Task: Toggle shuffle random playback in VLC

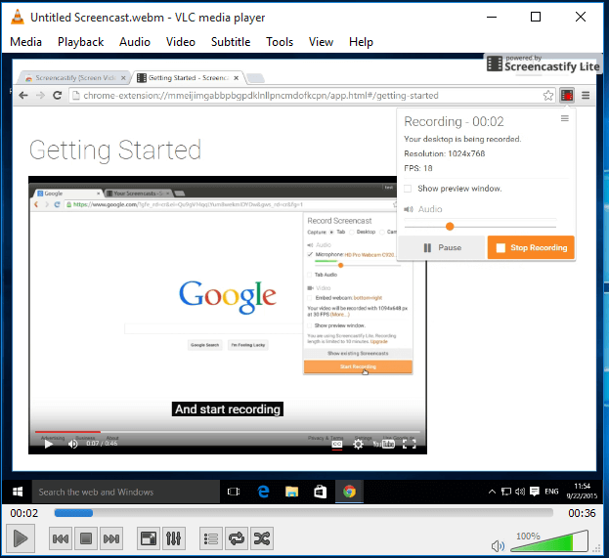Action: point(262,538)
